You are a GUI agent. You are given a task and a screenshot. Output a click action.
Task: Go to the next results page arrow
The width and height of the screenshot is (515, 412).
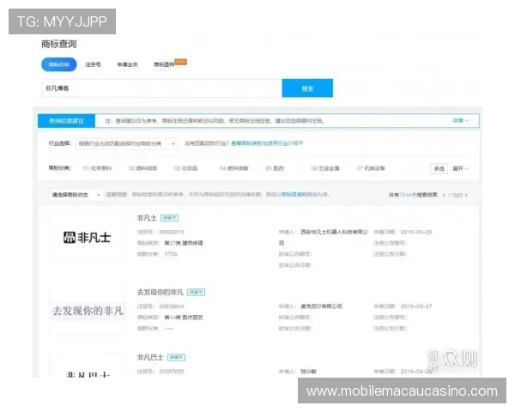click(x=466, y=195)
